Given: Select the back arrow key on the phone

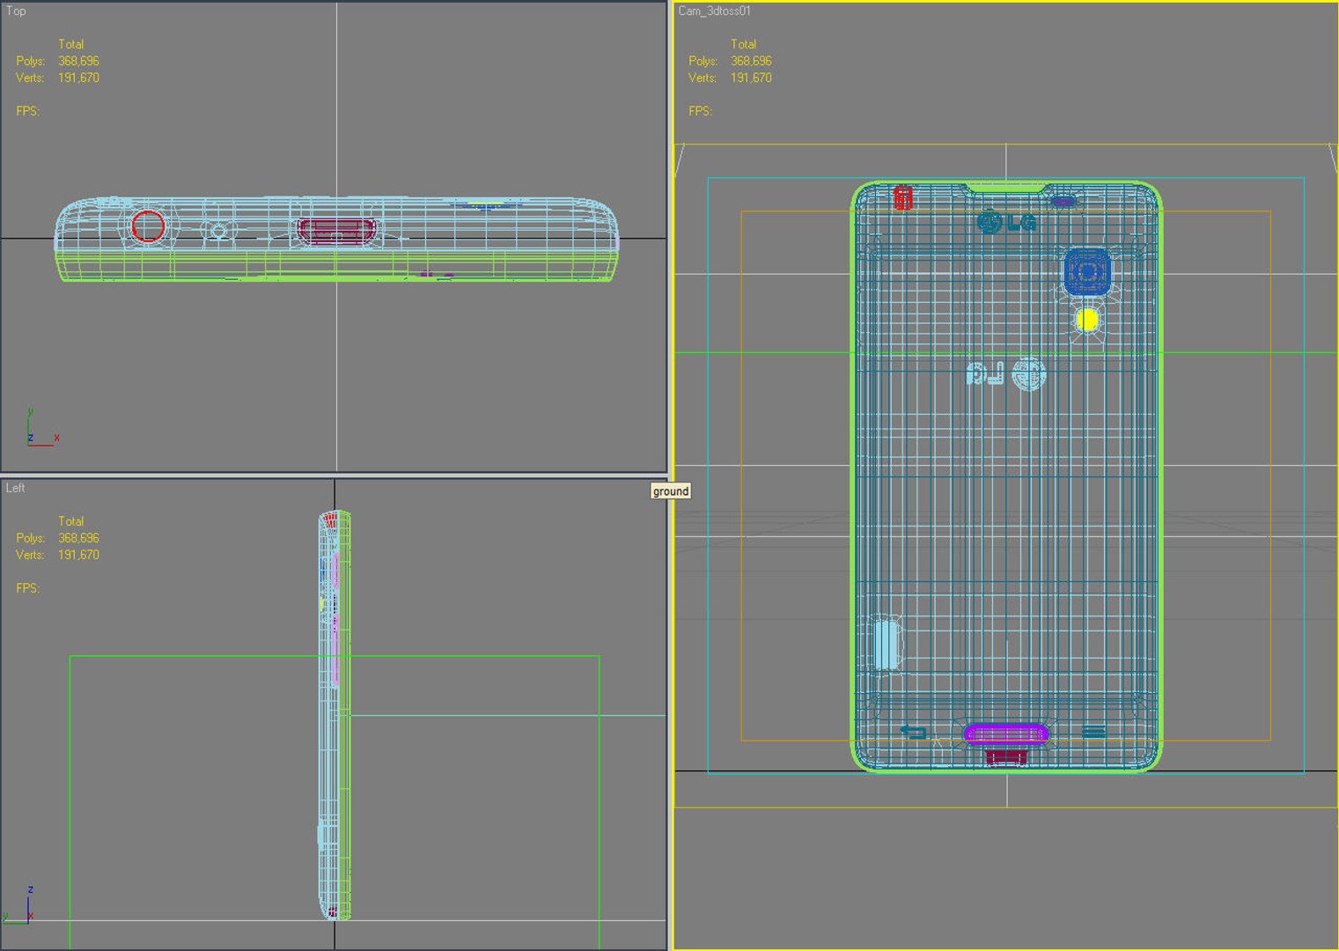Looking at the screenshot, I should click(913, 733).
